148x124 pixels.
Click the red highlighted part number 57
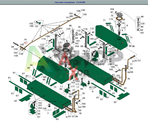(26, 43)
